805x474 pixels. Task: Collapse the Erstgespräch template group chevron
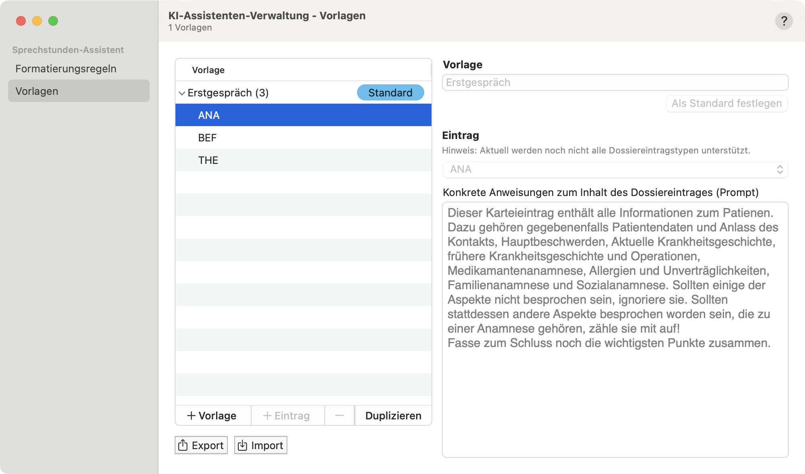tap(182, 93)
